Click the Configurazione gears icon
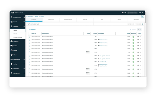Image resolution: width=156 pixels, height=98 pixels. 12,60
